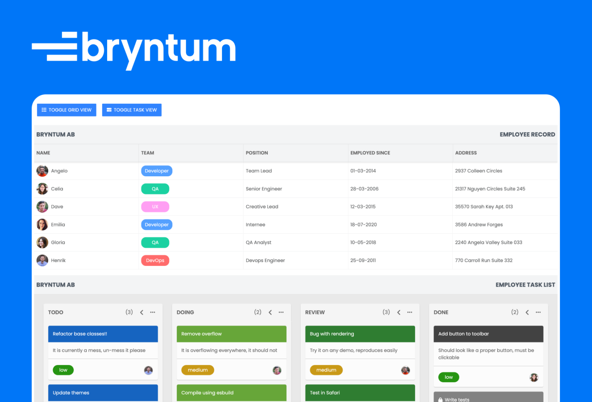Click Dave's avatar in the employee record
This screenshot has width=592, height=402.
click(42, 206)
